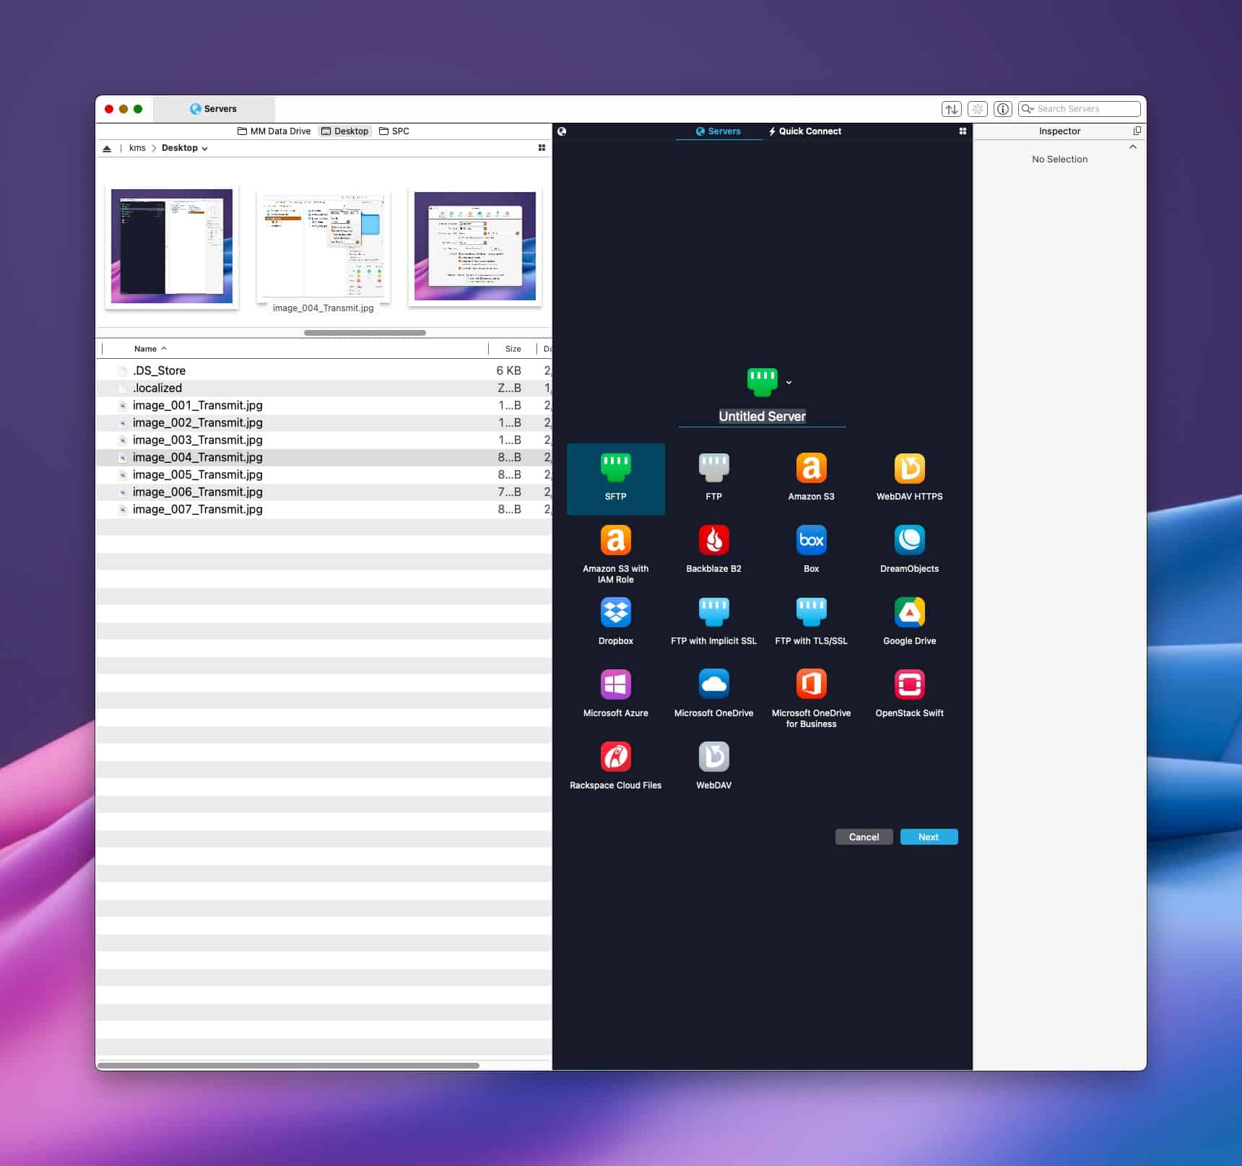Switch to the Quick Connect tab
Screen dimensions: 1242x1166
tap(805, 131)
